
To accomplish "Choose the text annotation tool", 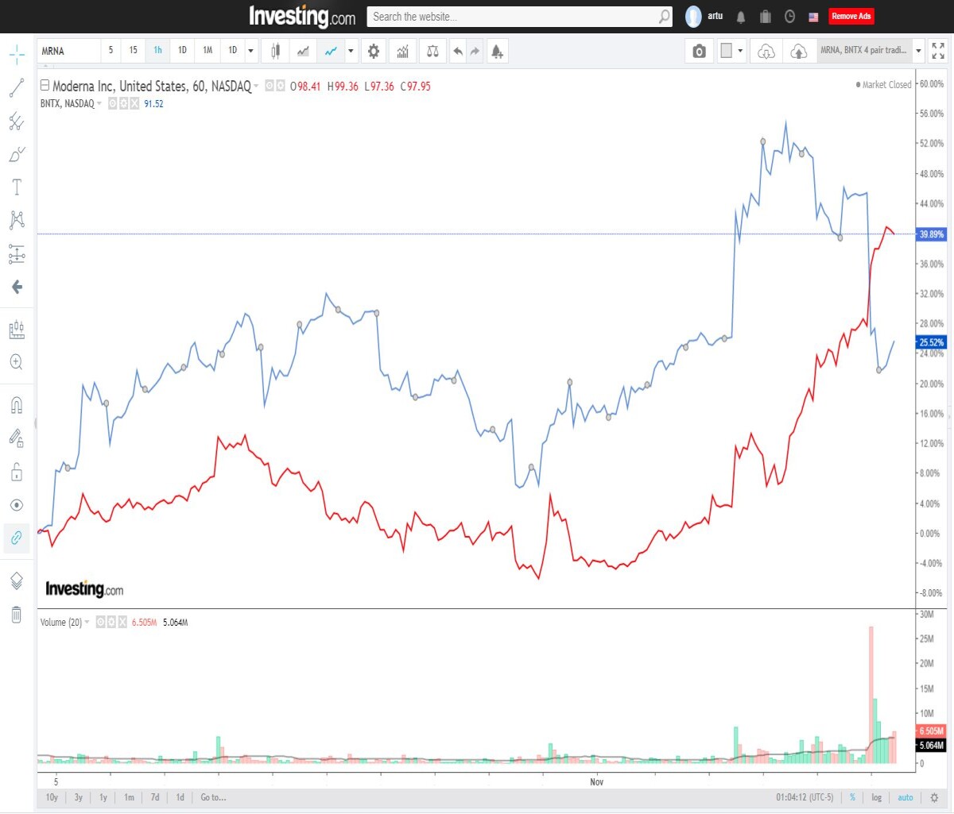I will pos(17,187).
